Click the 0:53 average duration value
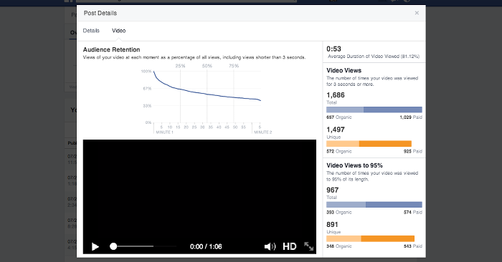This screenshot has width=502, height=262. pos(333,49)
